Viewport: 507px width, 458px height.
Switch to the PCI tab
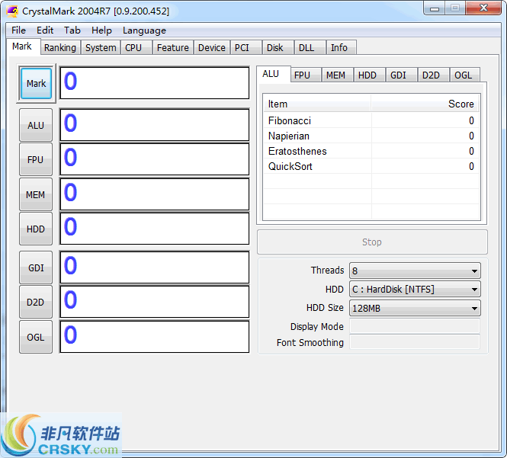point(245,47)
